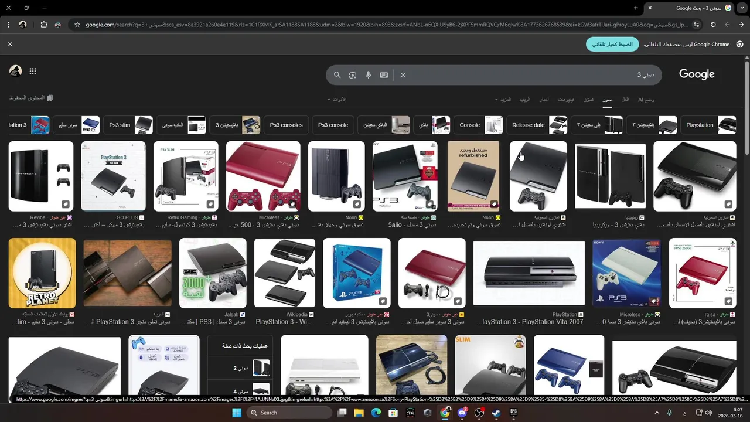The width and height of the screenshot is (750, 422).
Task: Open File Explorer from the taskbar
Action: [x=359, y=413]
